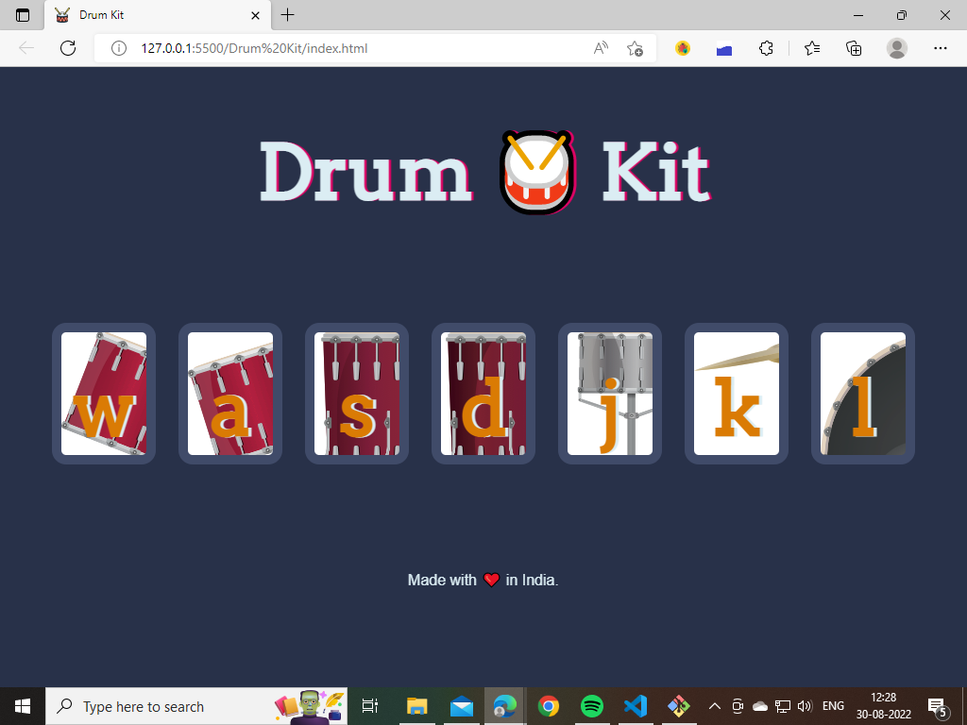The image size is (967, 725).
Task: Click the drum logo in the page title
Action: pyautogui.click(x=535, y=172)
